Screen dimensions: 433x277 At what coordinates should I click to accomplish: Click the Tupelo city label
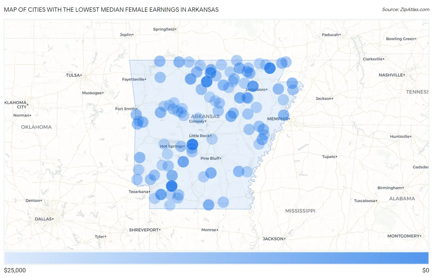point(329,157)
